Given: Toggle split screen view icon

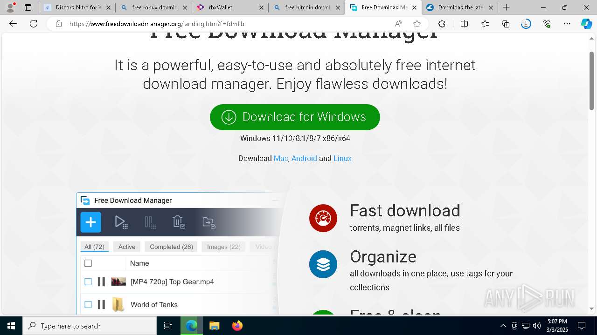Looking at the screenshot, I should click(x=464, y=24).
